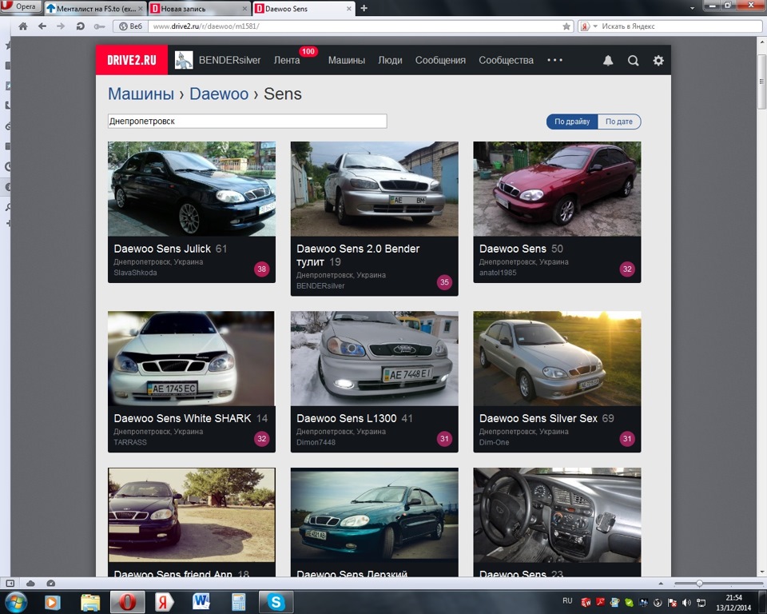Open Лента feed menu
767x614 pixels.
(x=287, y=60)
